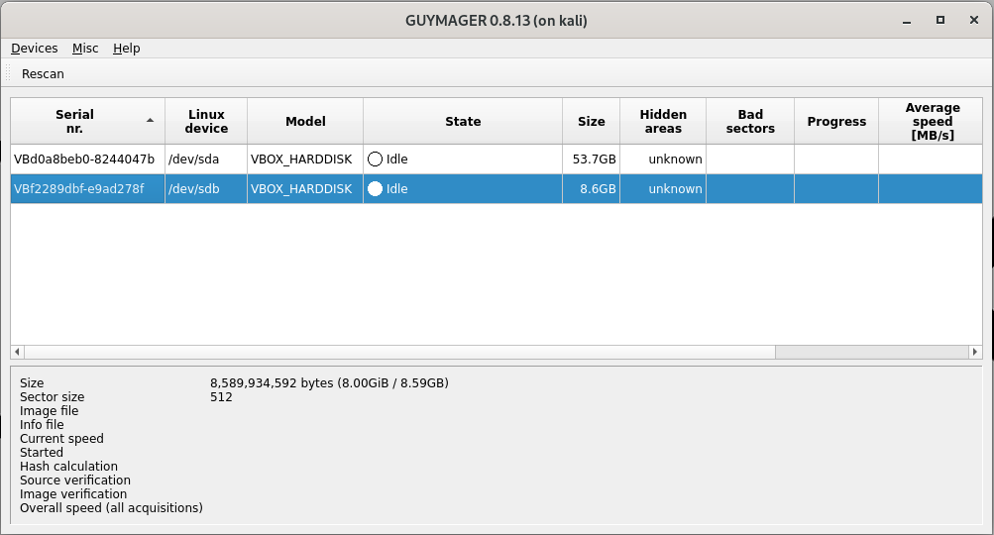Screen dimensions: 994x535
Task: Click the toolbar drag handle beside Rescan
Action: coord(10,73)
